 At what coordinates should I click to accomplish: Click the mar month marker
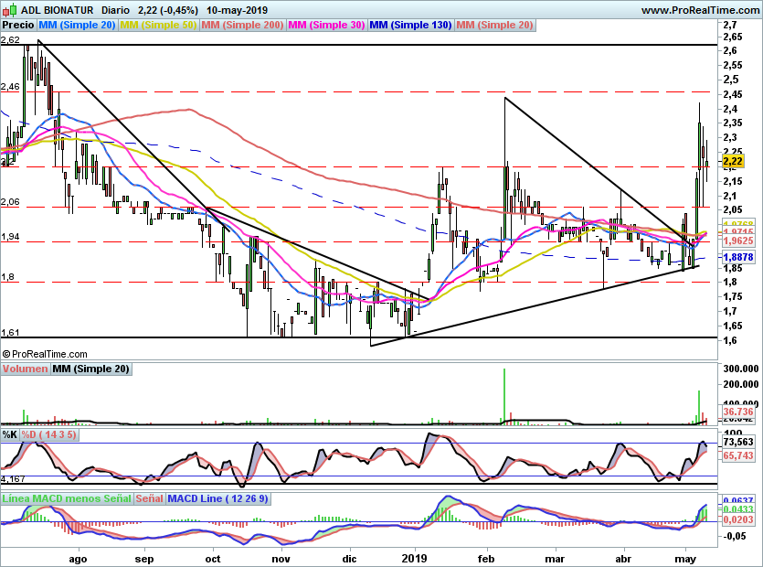[555, 559]
